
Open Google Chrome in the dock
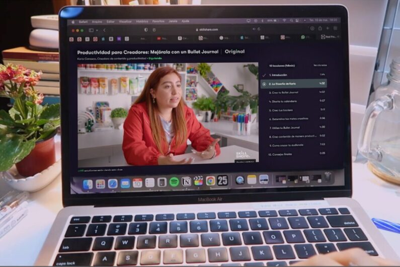click(210, 181)
